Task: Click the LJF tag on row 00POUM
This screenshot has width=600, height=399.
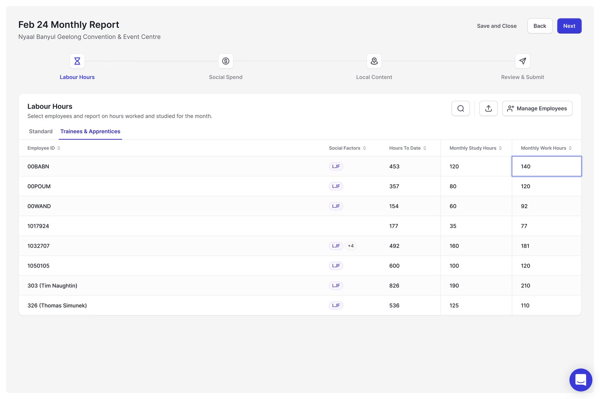Action: (336, 186)
